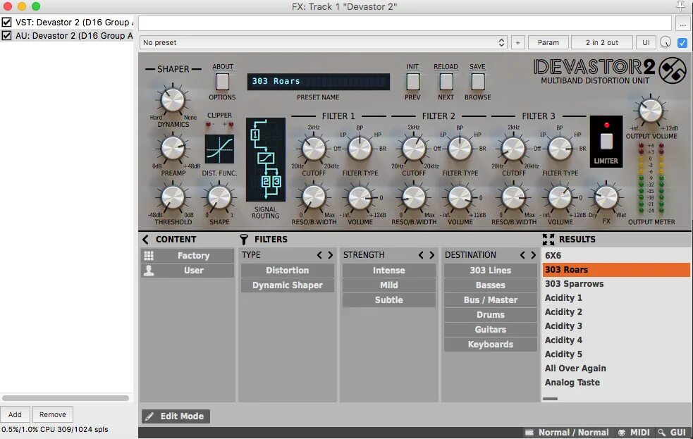Click the Filter 1 Reso/B.Width knob
The width and height of the screenshot is (693, 439).
coord(314,197)
